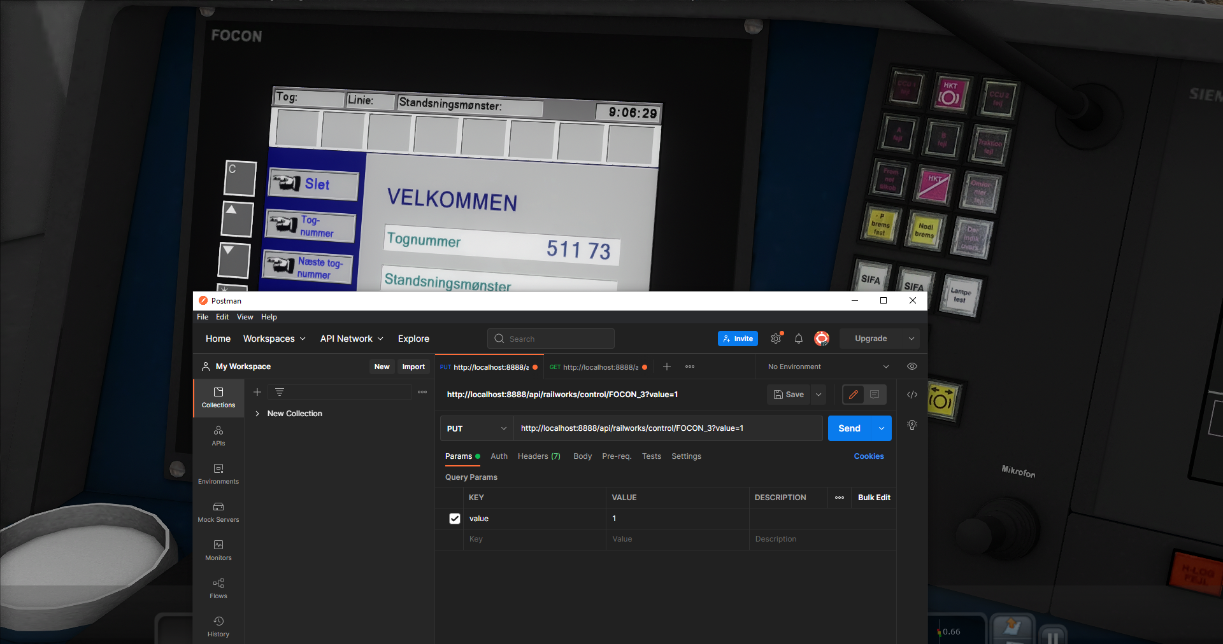The height and width of the screenshot is (644, 1223).
Task: Toggle the environment quick look eye icon
Action: coord(912,367)
